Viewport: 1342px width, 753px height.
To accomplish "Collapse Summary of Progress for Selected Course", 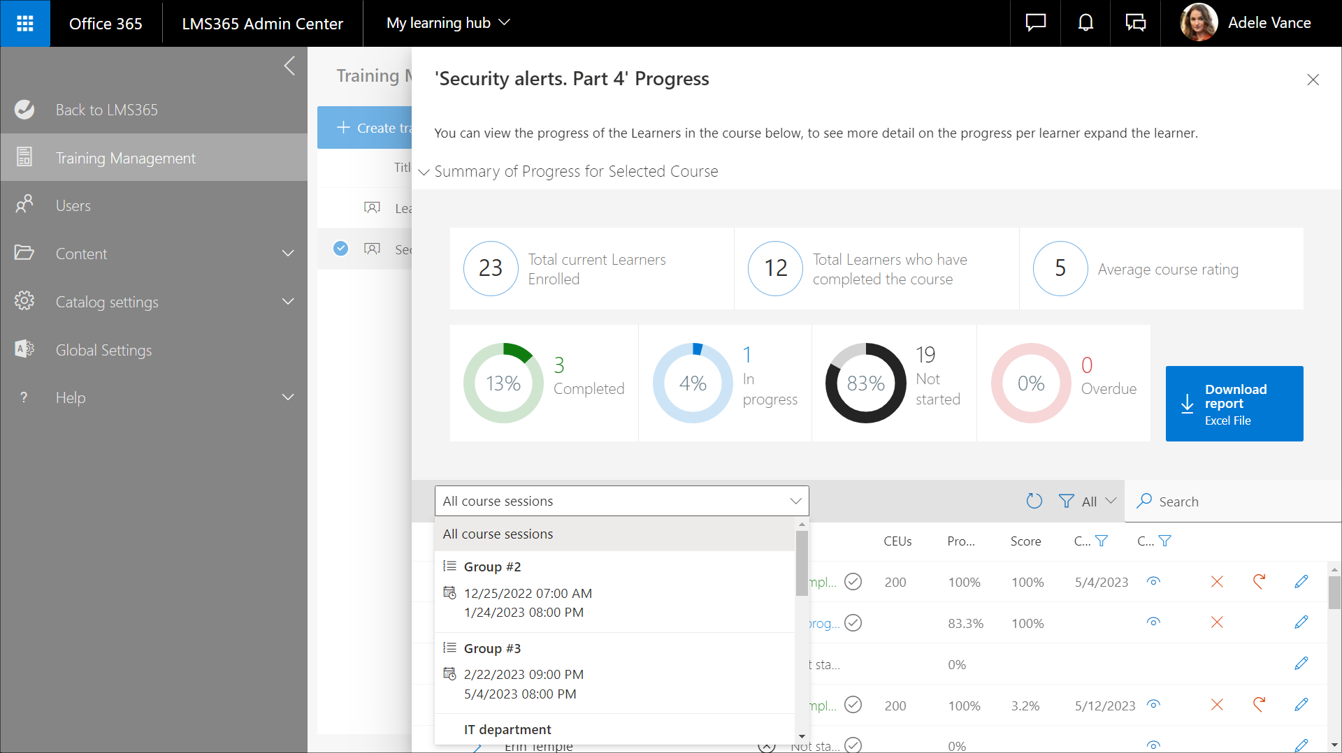I will pos(424,172).
